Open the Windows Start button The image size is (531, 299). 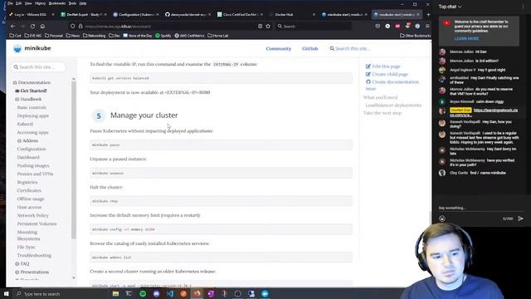click(x=6, y=293)
